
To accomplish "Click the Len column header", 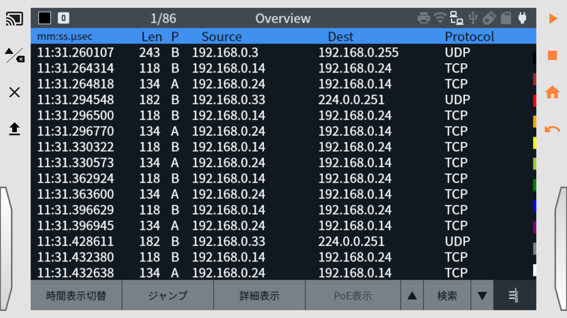I will [152, 36].
